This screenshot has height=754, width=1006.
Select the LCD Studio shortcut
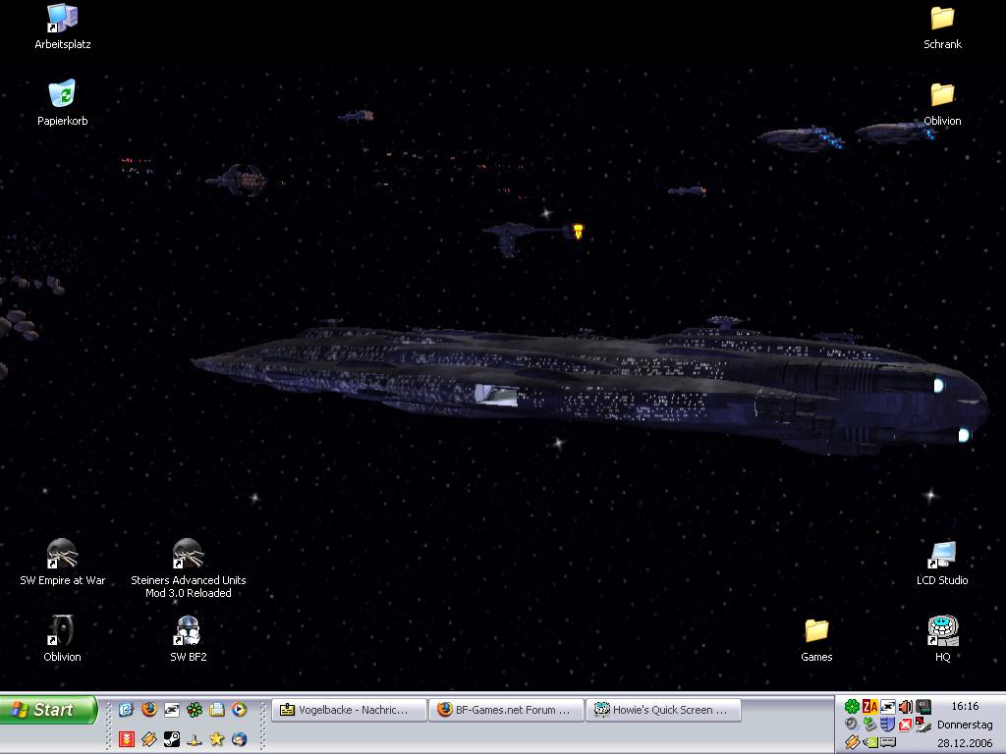(942, 563)
